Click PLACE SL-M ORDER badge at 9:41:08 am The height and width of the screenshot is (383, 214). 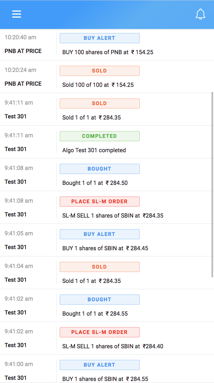[x=100, y=202]
